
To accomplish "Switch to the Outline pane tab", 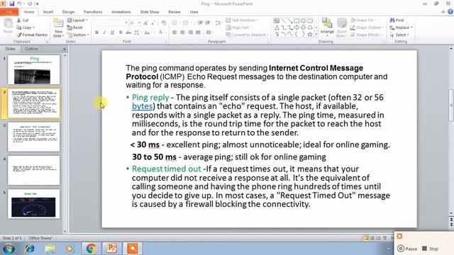I will pyautogui.click(x=31, y=49).
